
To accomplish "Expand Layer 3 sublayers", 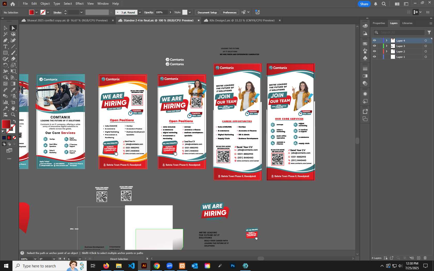I will pyautogui.click(x=386, y=46).
